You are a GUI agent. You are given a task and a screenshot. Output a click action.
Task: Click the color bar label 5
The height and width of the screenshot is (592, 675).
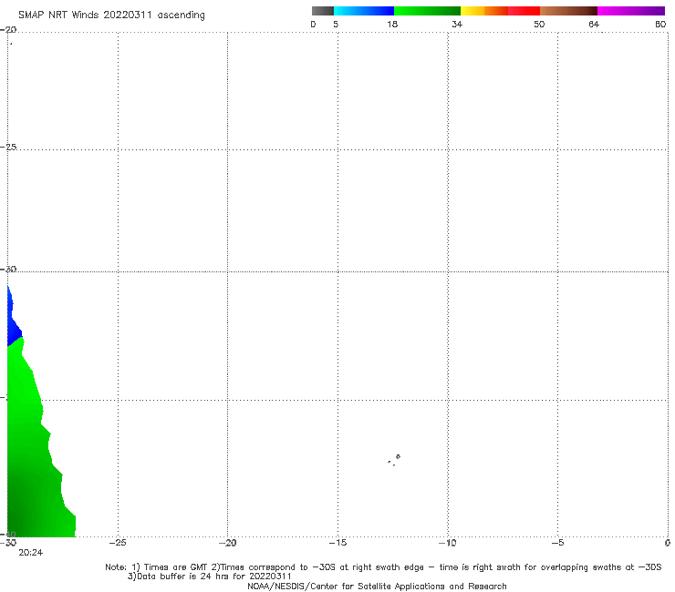point(336,24)
